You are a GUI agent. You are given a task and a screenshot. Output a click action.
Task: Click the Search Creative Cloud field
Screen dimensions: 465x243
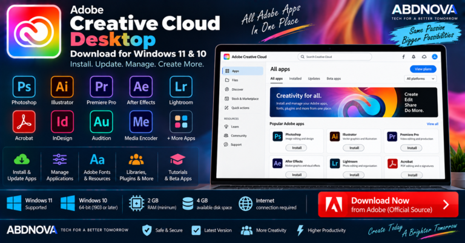pyautogui.click(x=334, y=57)
